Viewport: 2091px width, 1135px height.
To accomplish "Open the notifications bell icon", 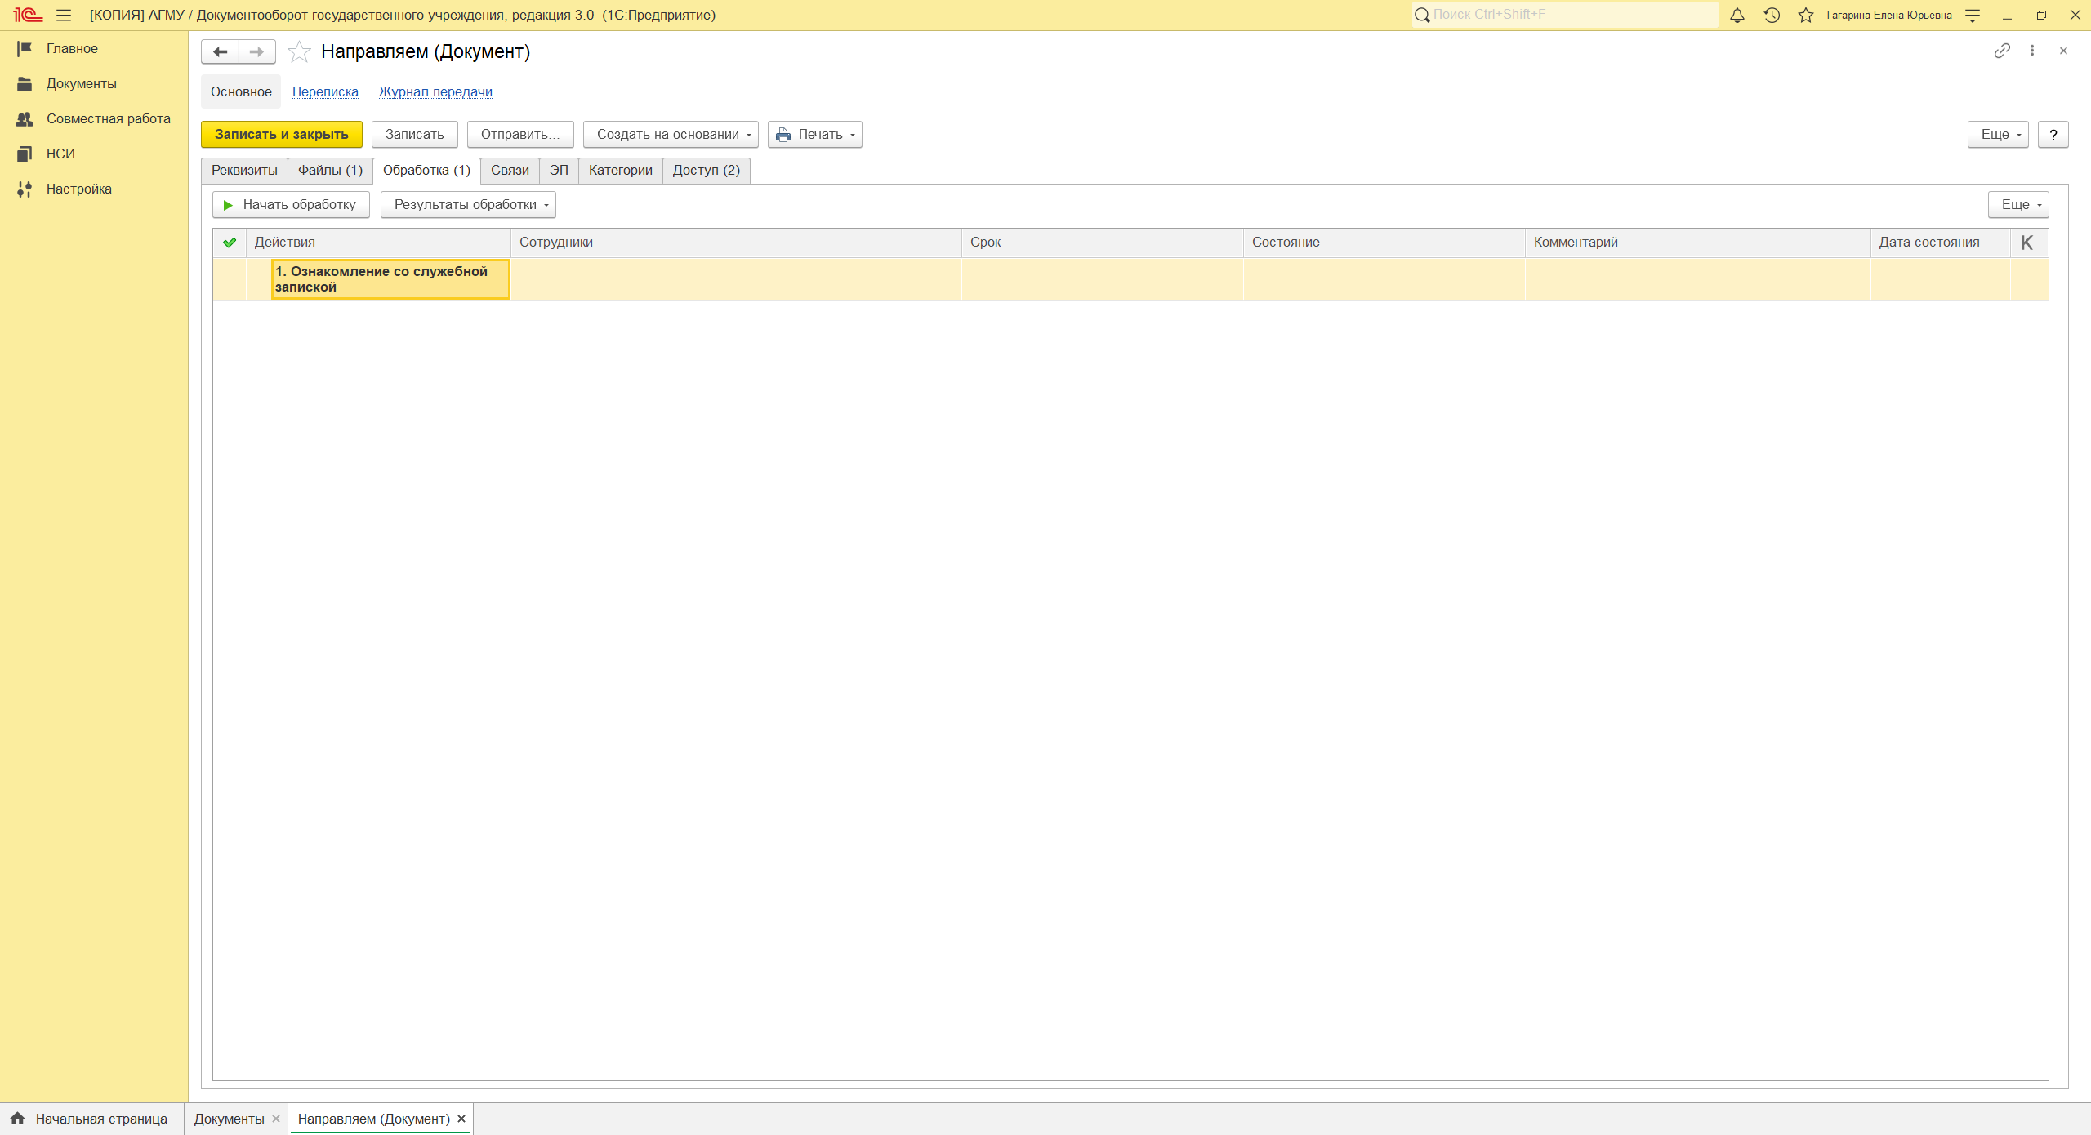I will 1737,15.
